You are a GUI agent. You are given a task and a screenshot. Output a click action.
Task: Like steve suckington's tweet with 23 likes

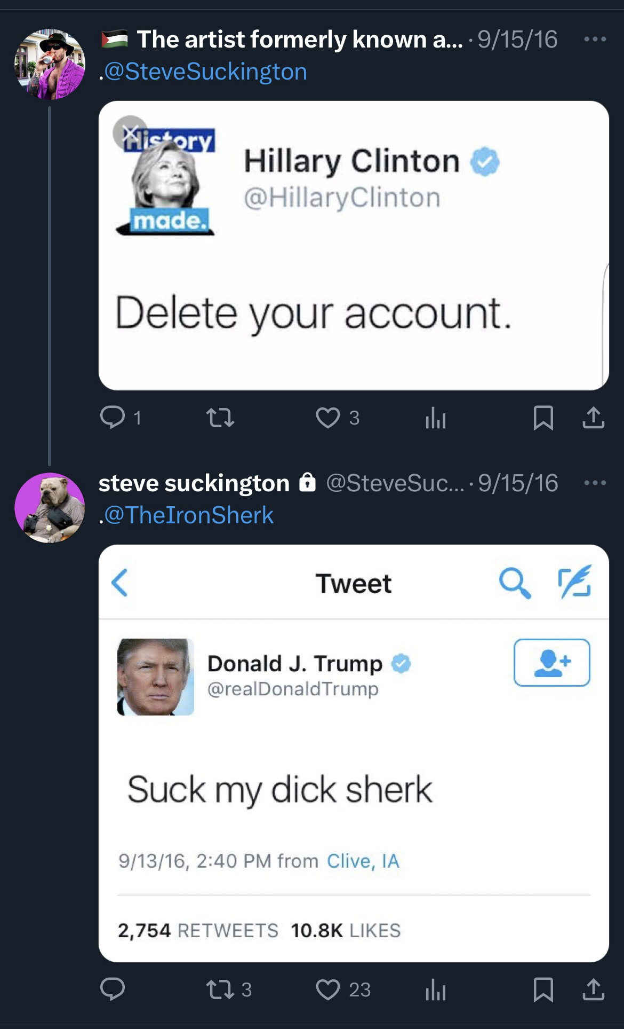(327, 989)
